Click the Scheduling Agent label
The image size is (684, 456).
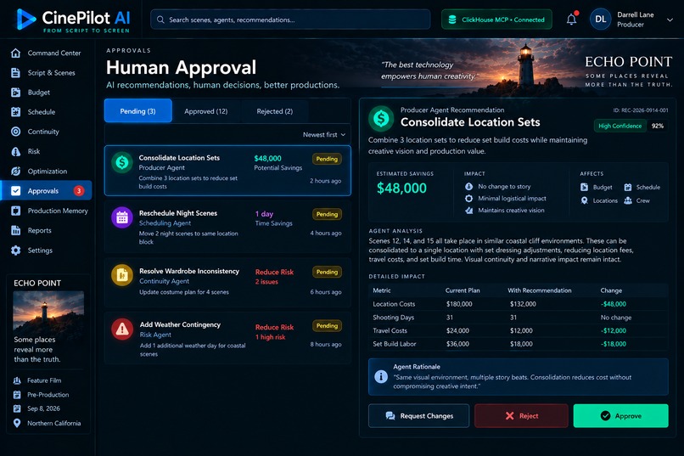[165, 223]
